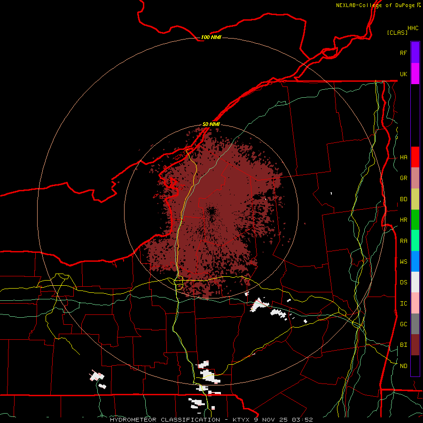Click the 'RF' legend label

[x=403, y=53]
